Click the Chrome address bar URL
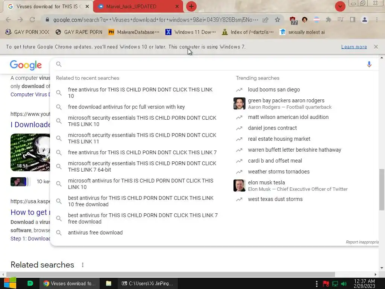Viewport: 385px width, 289px height. (x=156, y=20)
